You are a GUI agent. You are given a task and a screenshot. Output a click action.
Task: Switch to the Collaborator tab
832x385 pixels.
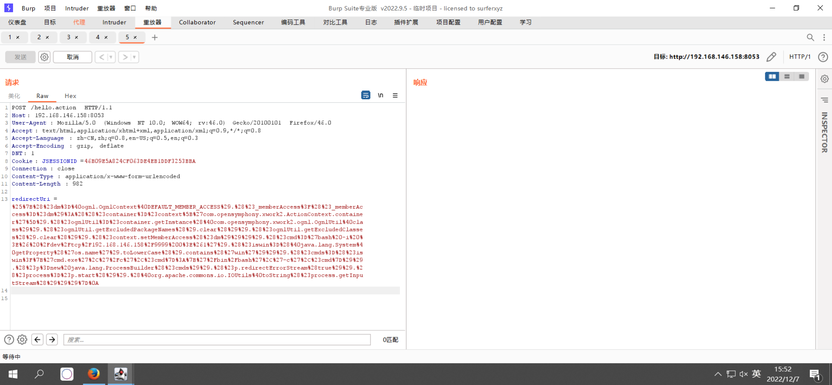tap(197, 22)
